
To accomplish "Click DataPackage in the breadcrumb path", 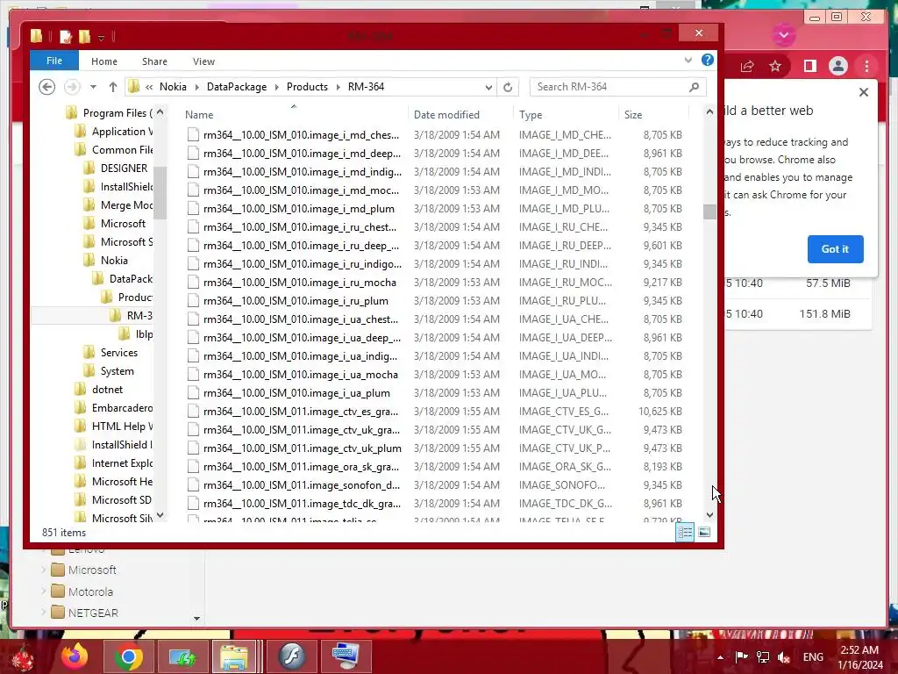I will point(237,87).
